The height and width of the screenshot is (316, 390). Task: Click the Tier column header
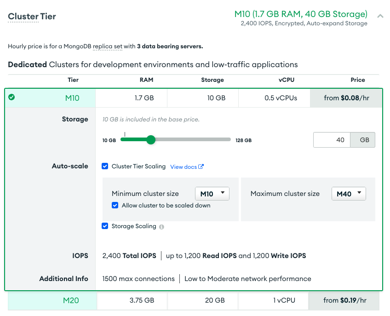point(73,80)
